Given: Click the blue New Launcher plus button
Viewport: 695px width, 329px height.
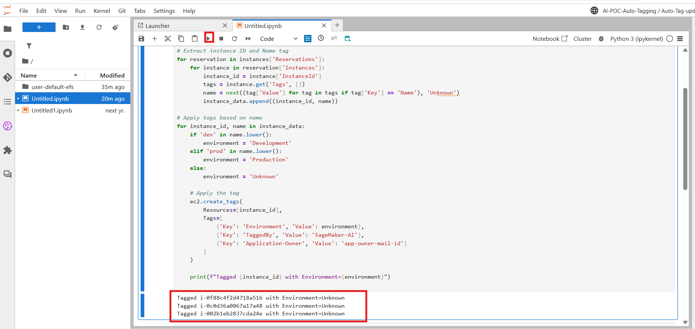Looking at the screenshot, I should coord(39,27).
